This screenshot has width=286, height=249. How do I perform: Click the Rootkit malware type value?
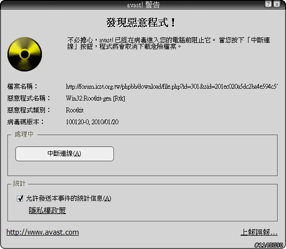point(74,110)
